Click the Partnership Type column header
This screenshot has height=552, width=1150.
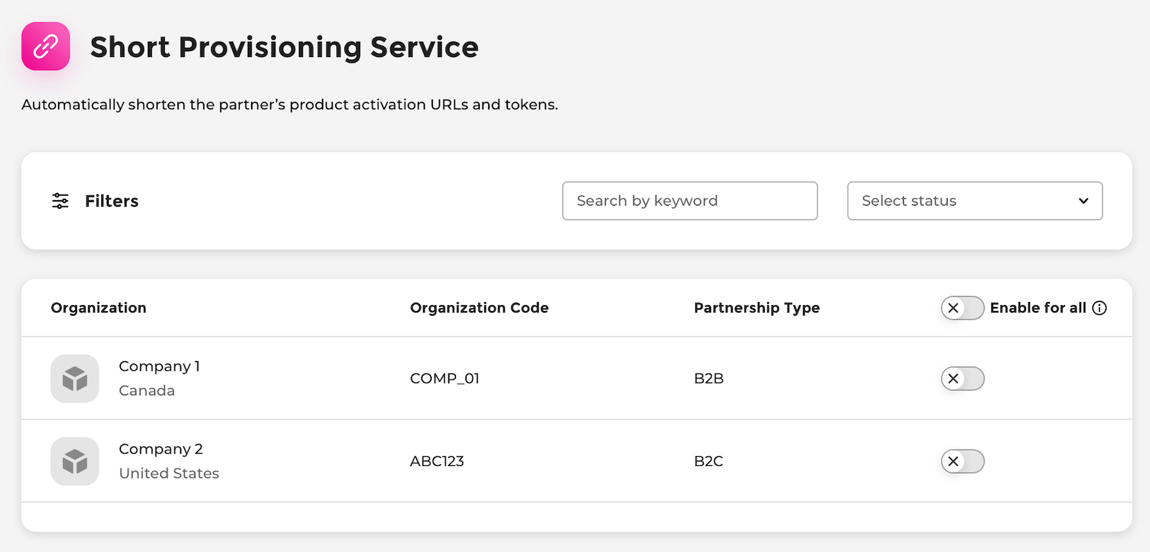[x=757, y=308]
